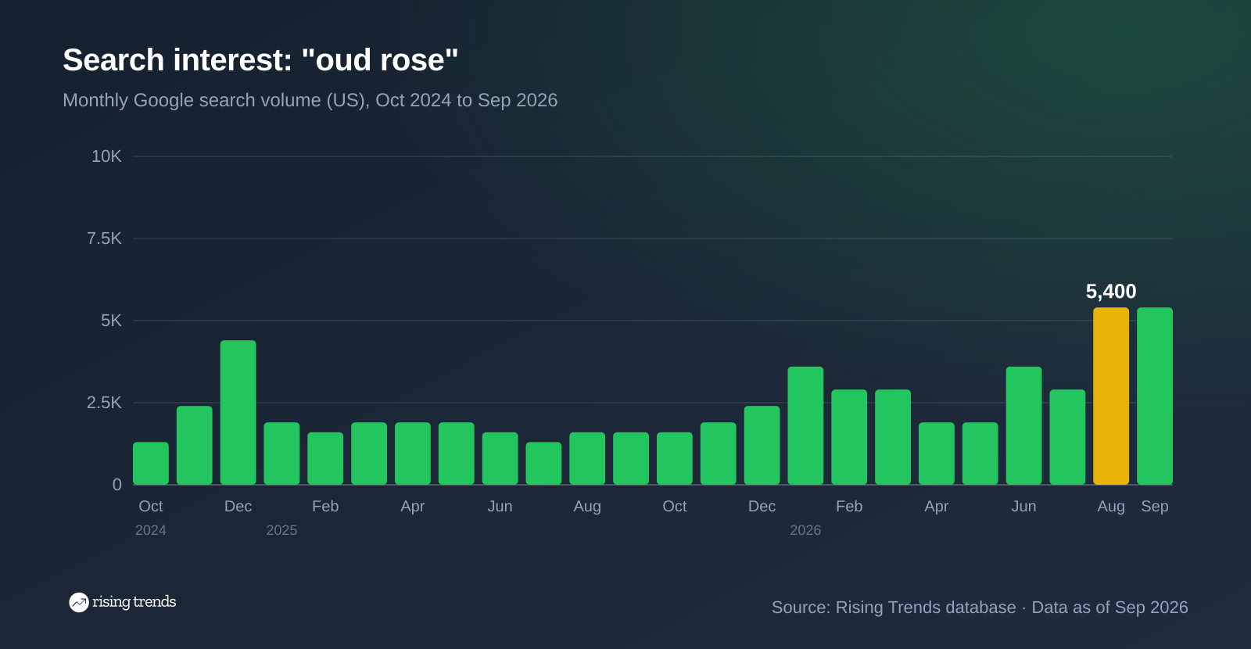The width and height of the screenshot is (1251, 649).
Task: Select the yellow highlighted Aug 2026 bar
Action: coord(1111,396)
